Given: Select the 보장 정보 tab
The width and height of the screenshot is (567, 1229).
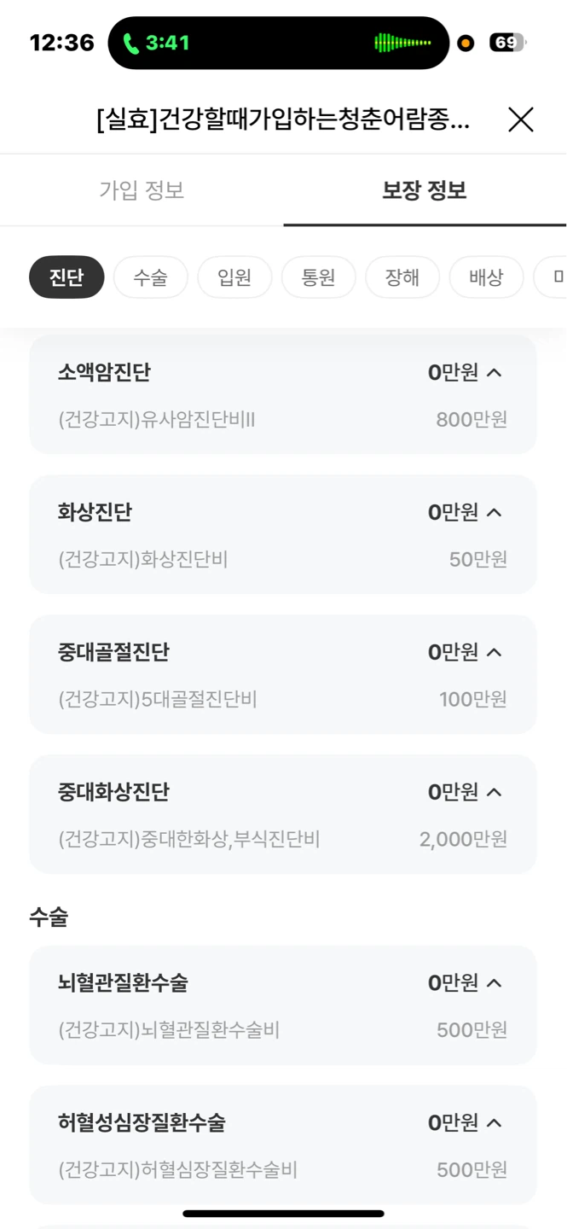Looking at the screenshot, I should click(425, 189).
